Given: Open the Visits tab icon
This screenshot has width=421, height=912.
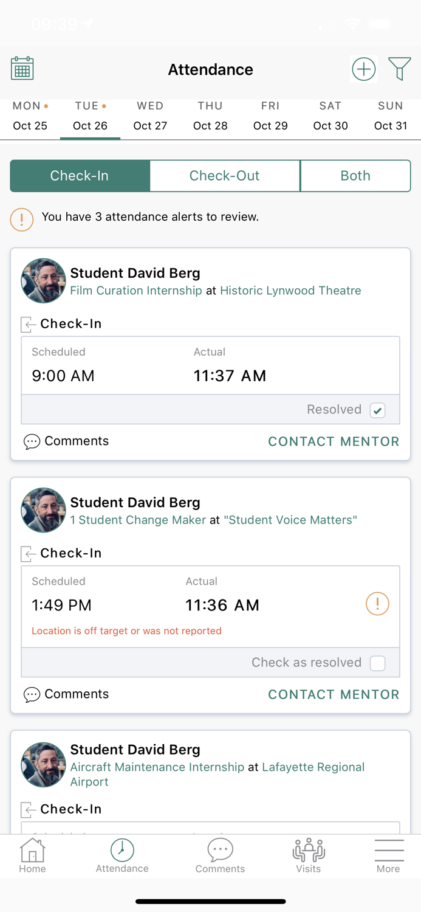Looking at the screenshot, I should pyautogui.click(x=309, y=856).
